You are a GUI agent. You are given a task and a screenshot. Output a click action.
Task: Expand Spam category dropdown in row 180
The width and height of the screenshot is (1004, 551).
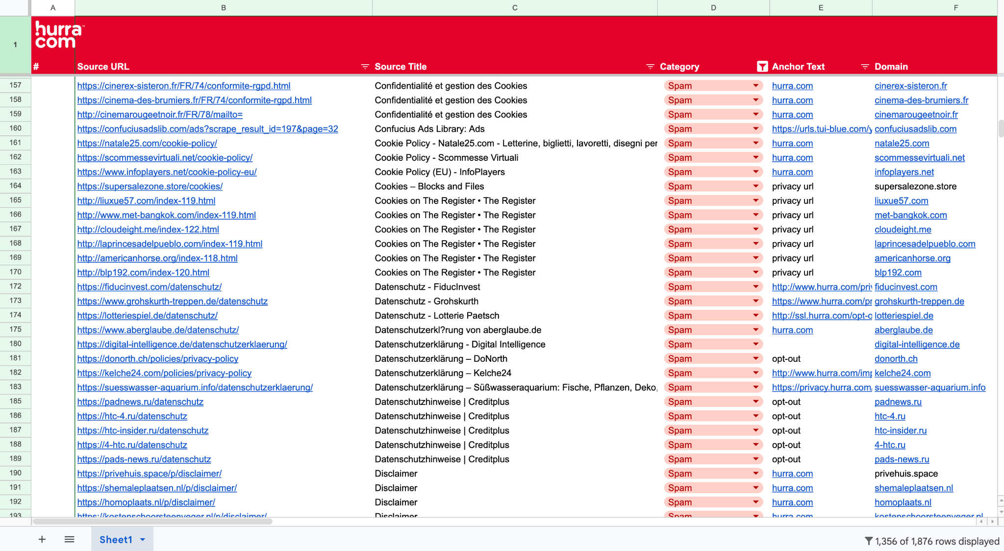pyautogui.click(x=755, y=344)
